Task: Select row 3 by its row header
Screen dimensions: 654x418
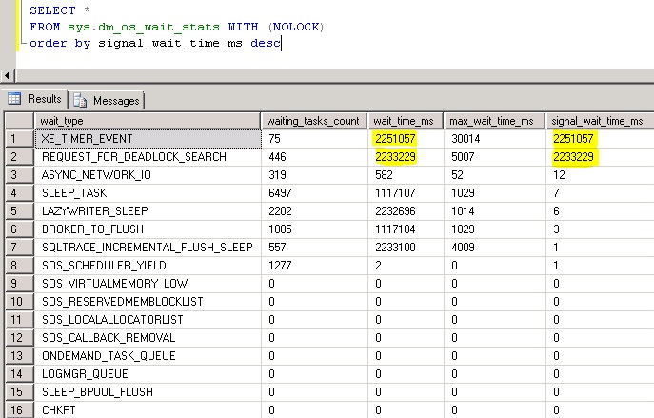Action: (x=15, y=175)
